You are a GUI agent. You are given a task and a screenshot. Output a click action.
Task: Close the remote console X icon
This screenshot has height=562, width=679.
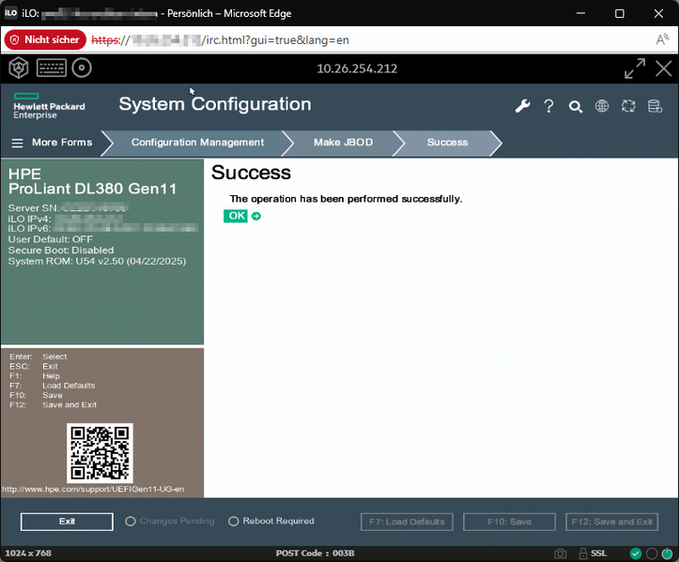(x=663, y=68)
